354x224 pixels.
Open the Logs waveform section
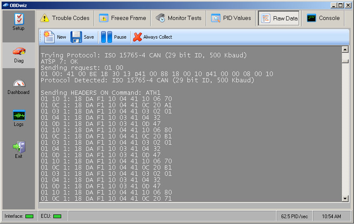point(19,118)
